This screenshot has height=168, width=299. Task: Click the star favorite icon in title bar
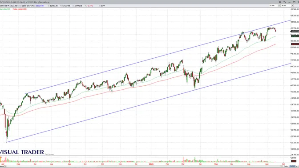point(280,2)
